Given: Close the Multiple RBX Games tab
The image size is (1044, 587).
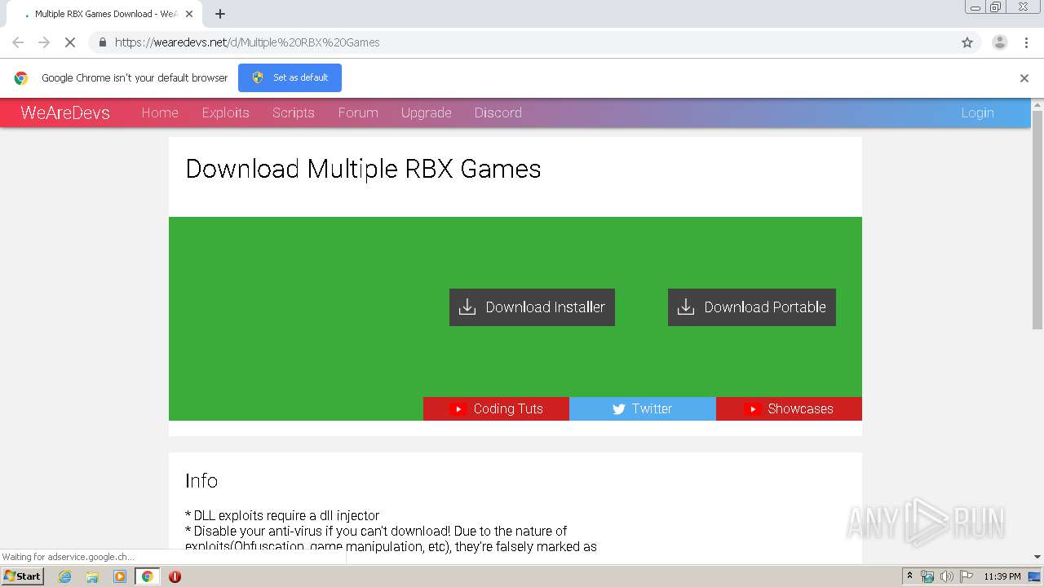Looking at the screenshot, I should tap(189, 14).
